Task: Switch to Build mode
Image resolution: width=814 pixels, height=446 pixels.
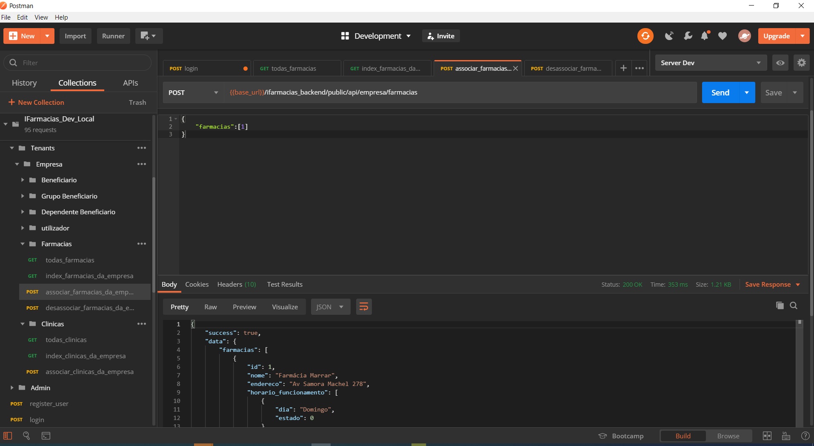Action: [683, 436]
